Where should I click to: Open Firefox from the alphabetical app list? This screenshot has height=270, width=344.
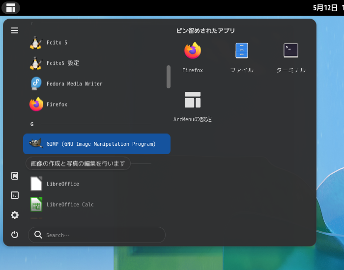coord(97,104)
